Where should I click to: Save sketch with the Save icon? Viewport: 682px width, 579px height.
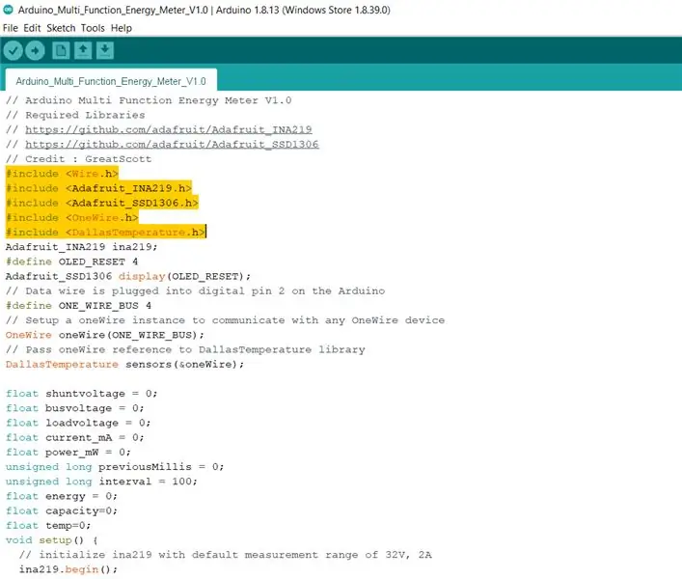click(x=105, y=50)
